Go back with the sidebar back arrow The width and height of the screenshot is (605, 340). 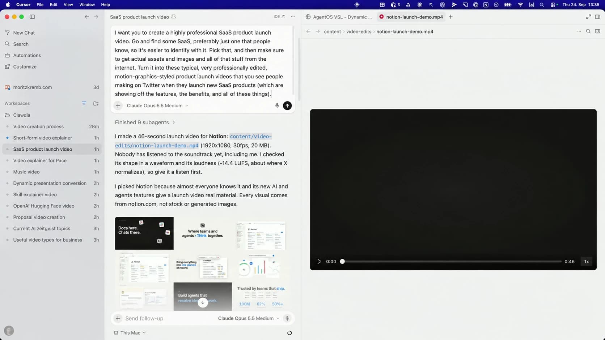(x=87, y=17)
